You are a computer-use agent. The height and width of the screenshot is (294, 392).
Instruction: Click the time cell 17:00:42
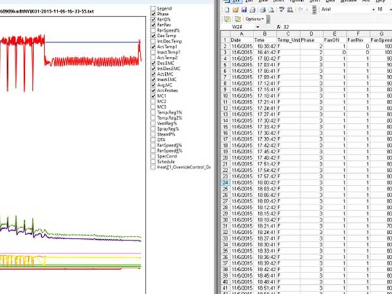click(265, 59)
